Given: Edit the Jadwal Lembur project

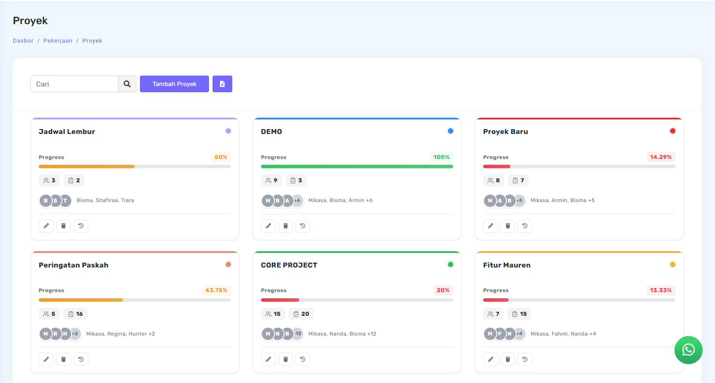Looking at the screenshot, I should click(x=46, y=226).
